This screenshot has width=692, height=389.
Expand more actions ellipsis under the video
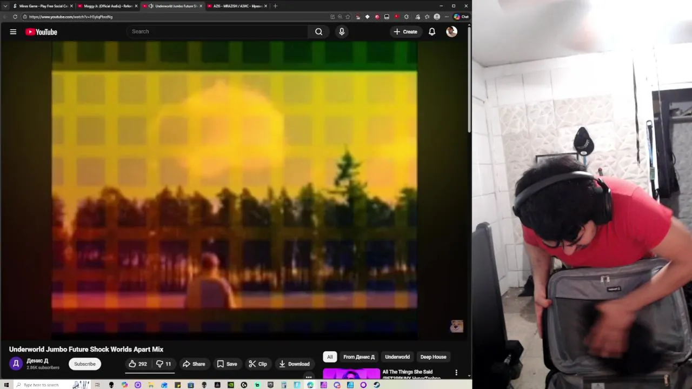tap(309, 377)
